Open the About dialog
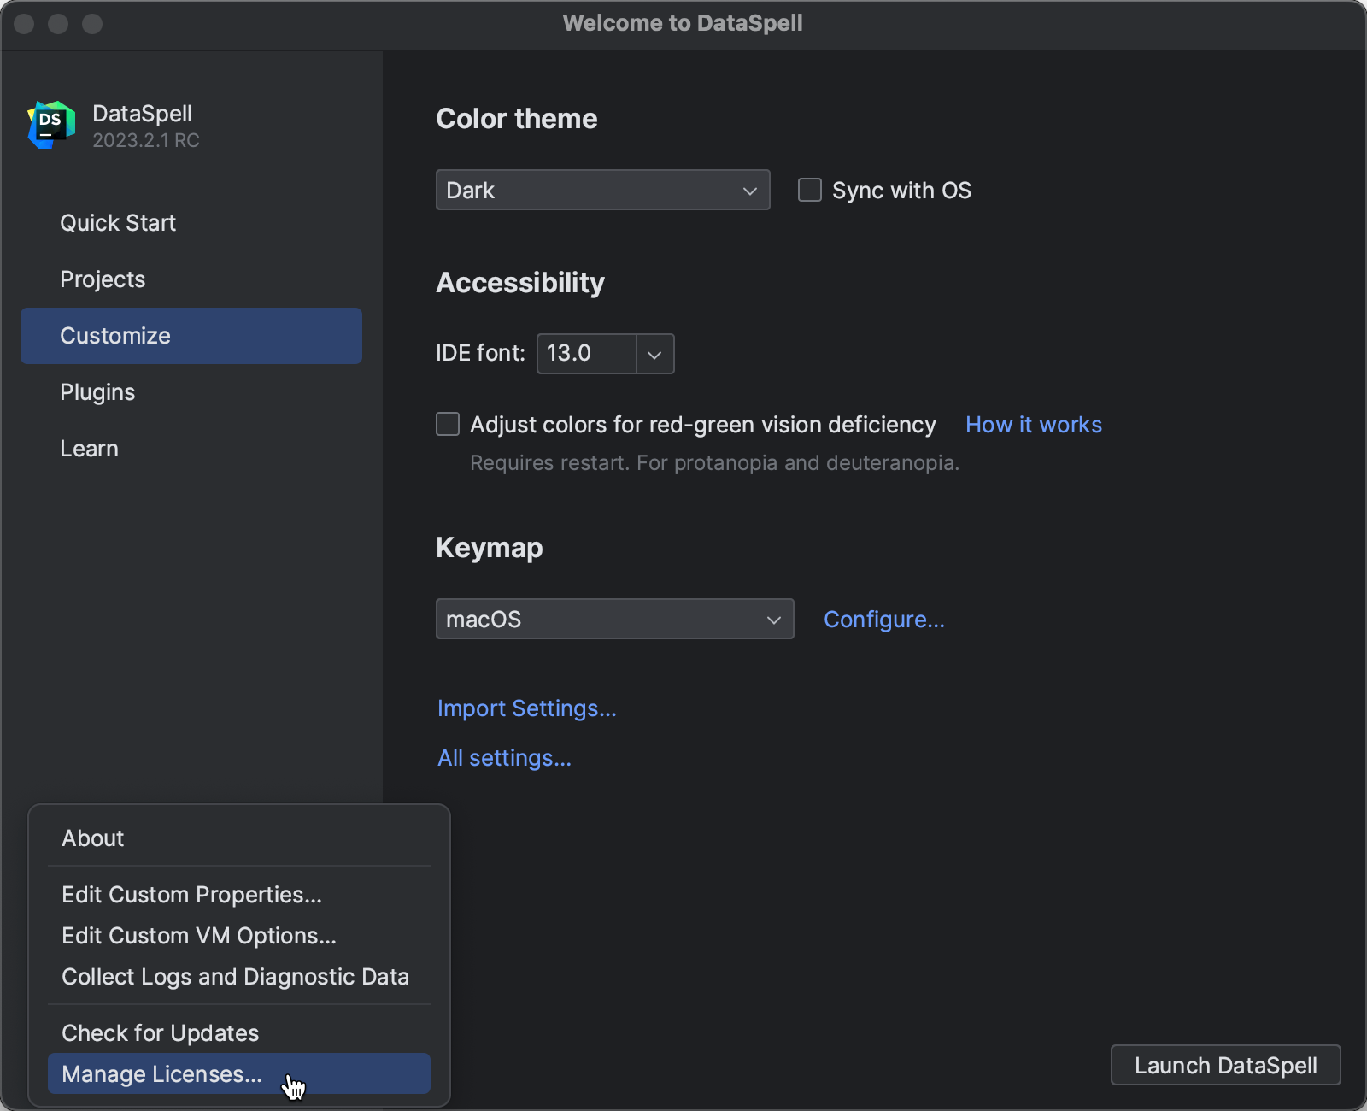 coord(92,838)
